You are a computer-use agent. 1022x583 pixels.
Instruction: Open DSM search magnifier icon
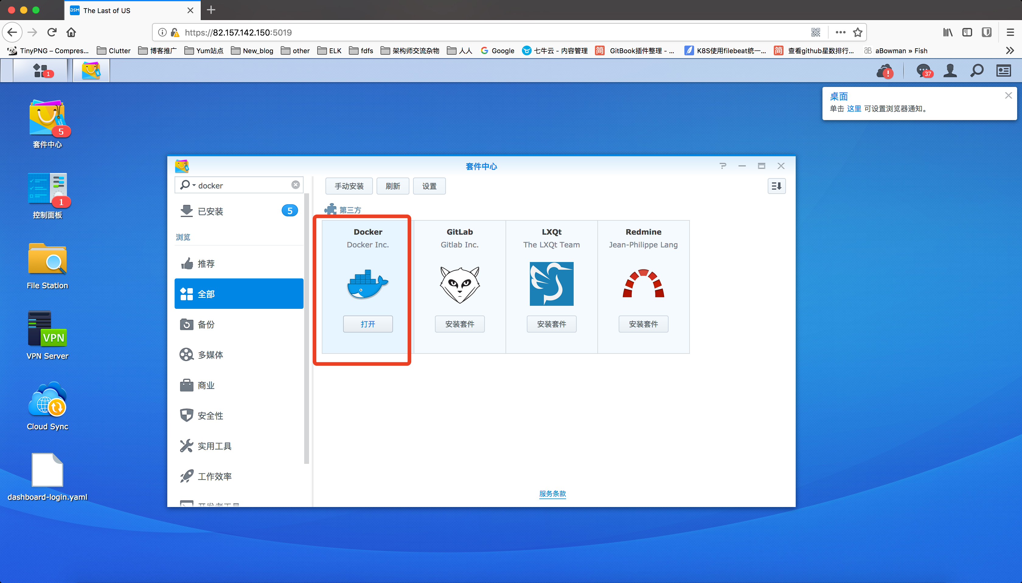(977, 71)
